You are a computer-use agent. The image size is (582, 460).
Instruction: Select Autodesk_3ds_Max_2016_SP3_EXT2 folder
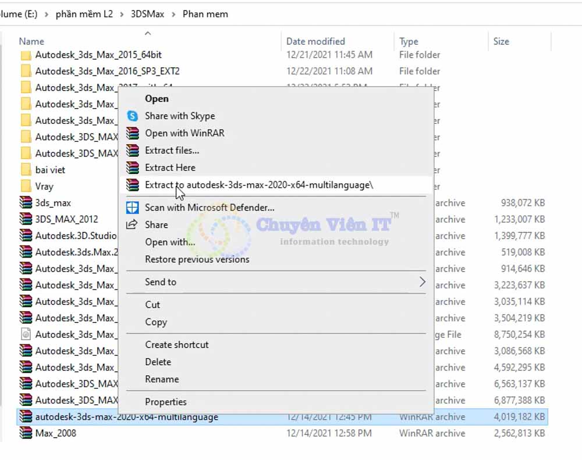(107, 71)
